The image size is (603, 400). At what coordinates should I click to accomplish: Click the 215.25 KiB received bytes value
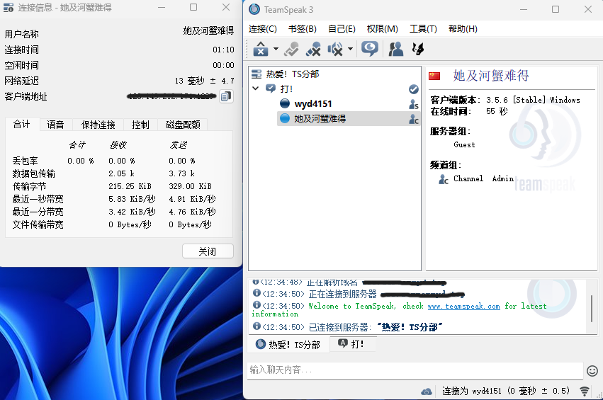130,186
